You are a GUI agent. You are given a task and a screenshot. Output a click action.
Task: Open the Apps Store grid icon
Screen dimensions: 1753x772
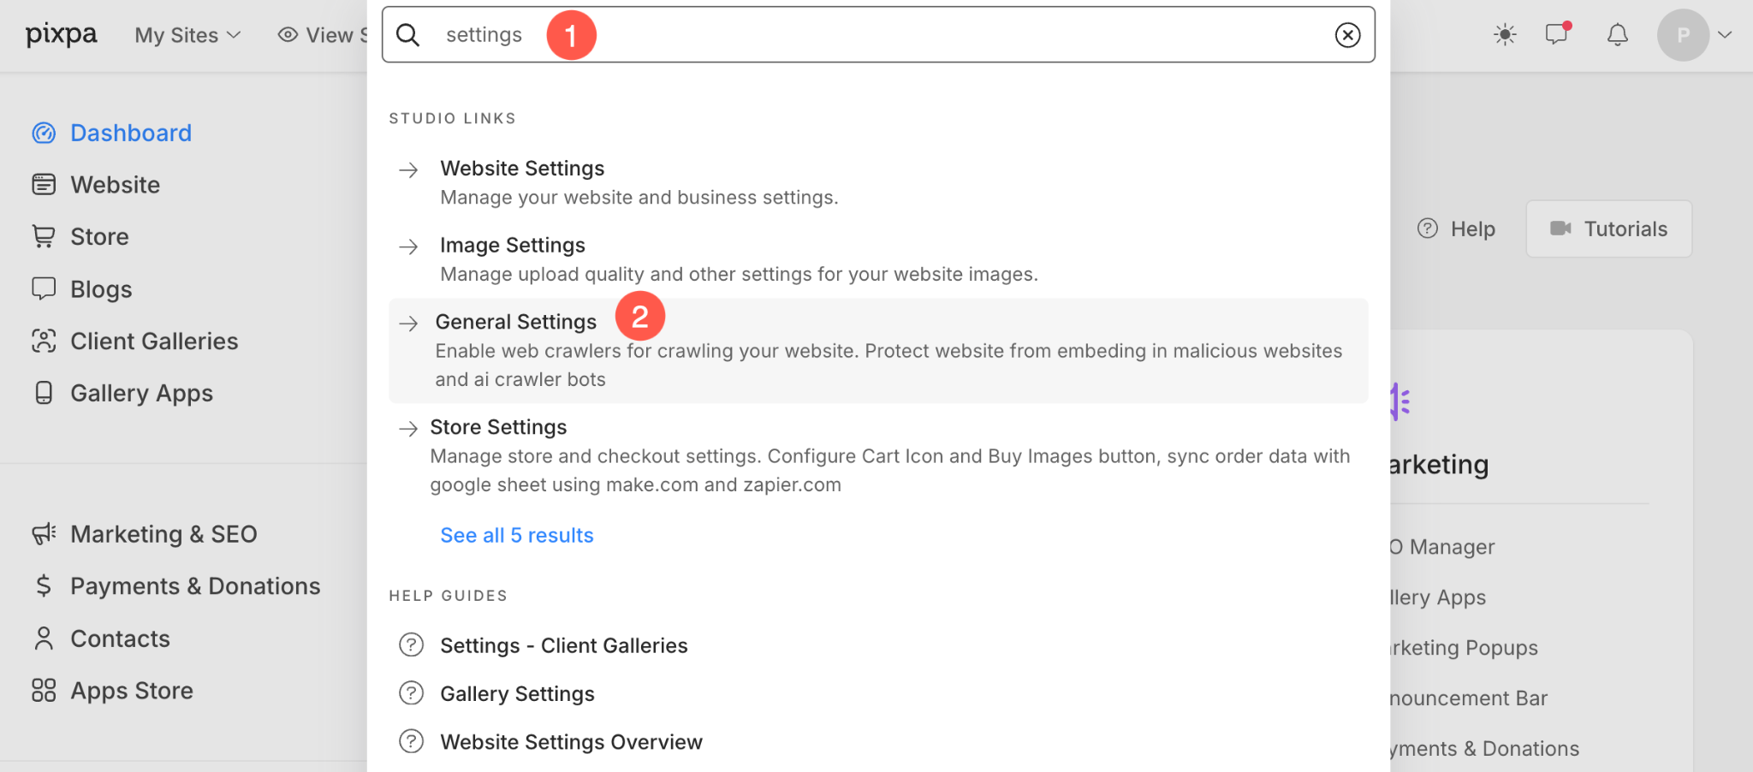tap(44, 690)
